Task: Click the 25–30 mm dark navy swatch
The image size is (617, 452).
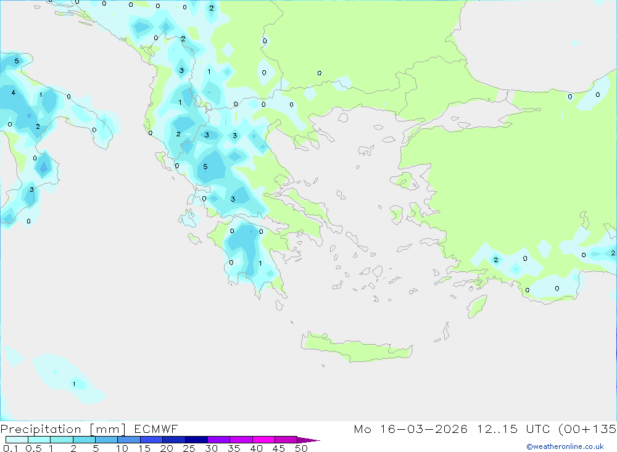Action: [196, 440]
